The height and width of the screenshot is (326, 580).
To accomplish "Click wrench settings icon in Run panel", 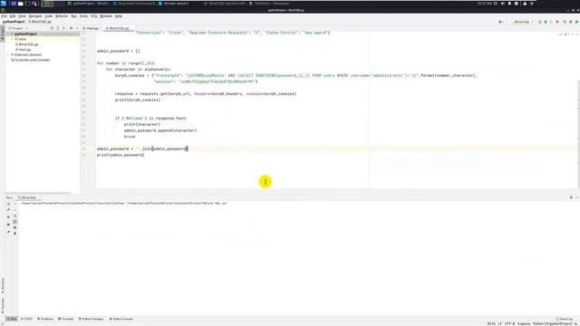I will pos(8,210).
